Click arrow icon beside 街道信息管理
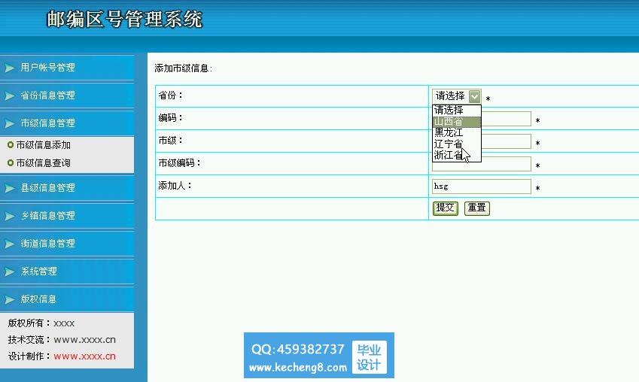 [x=10, y=244]
